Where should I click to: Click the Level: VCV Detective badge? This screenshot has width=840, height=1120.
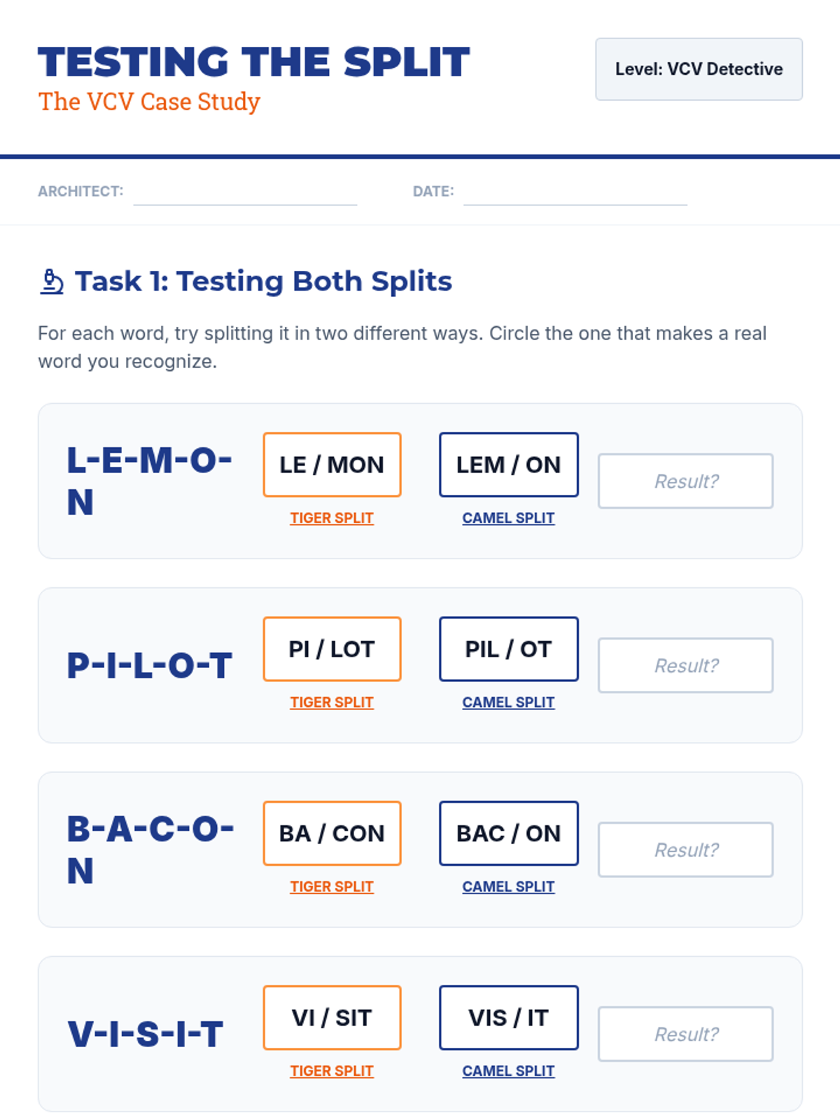(x=699, y=69)
